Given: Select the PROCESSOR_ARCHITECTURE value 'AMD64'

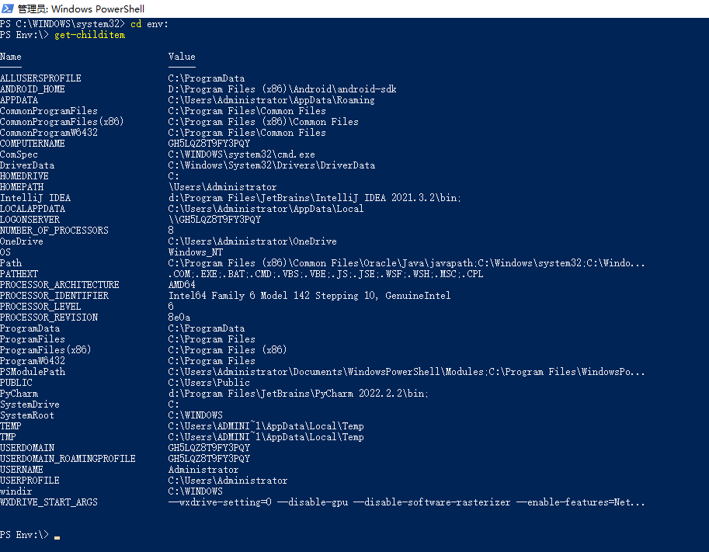Looking at the screenshot, I should [183, 284].
